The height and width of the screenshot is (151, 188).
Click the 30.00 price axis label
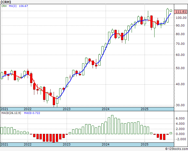pos(180,105)
